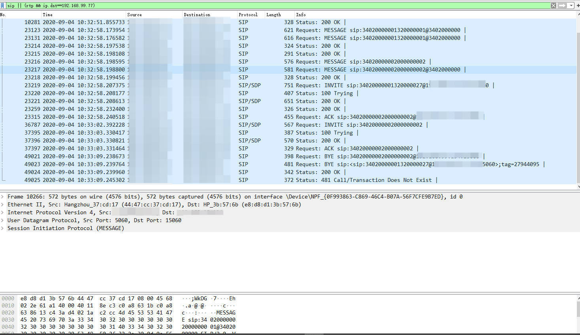The height and width of the screenshot is (335, 580).
Task: Select packet 23131 MESSAGE request row
Action: [288, 38]
